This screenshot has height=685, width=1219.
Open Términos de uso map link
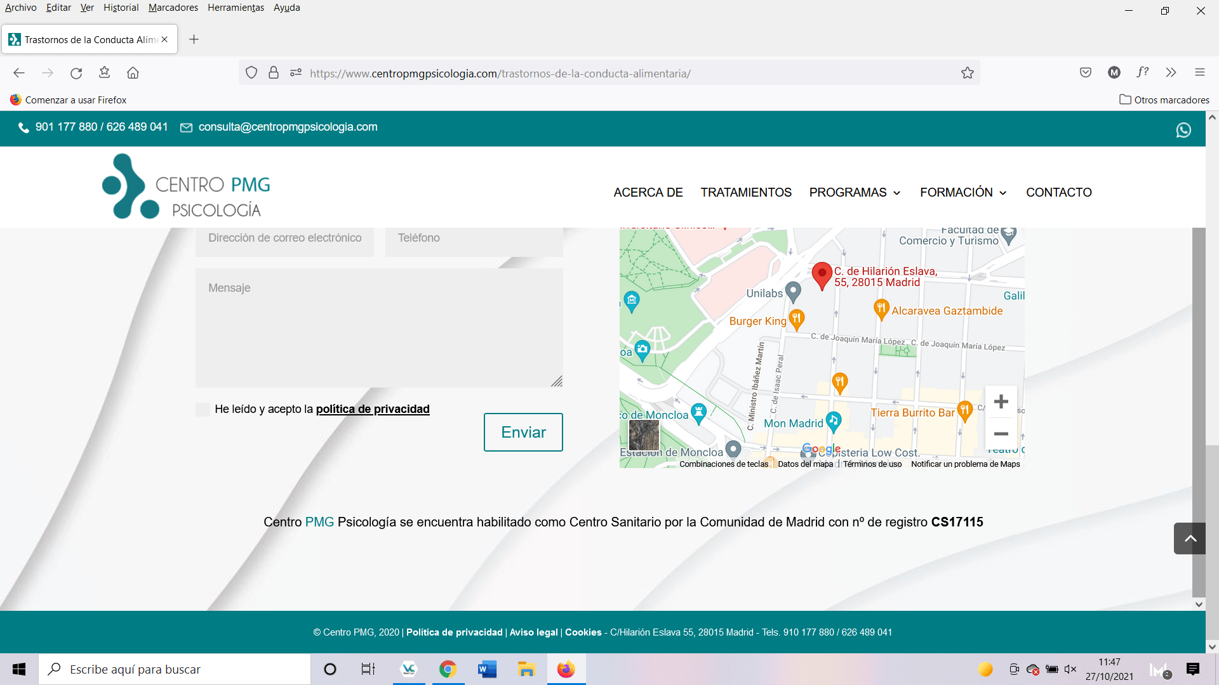pyautogui.click(x=872, y=464)
